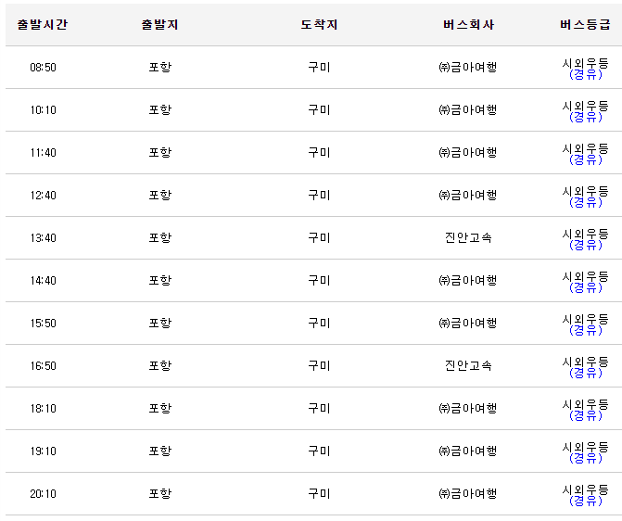Screen dimensions: 622x521
Task: Select the 18:10 departure time cell
Action: [x=43, y=408]
